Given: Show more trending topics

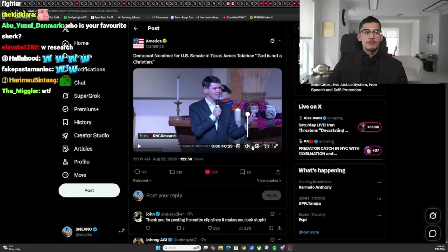Looking at the screenshot, I should 309,232.
